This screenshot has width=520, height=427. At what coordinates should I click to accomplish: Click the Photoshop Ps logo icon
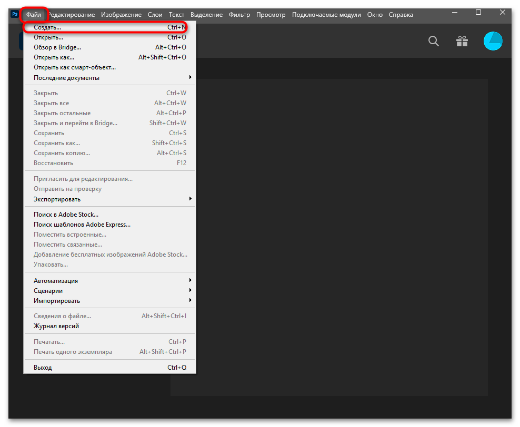pyautogui.click(x=14, y=15)
